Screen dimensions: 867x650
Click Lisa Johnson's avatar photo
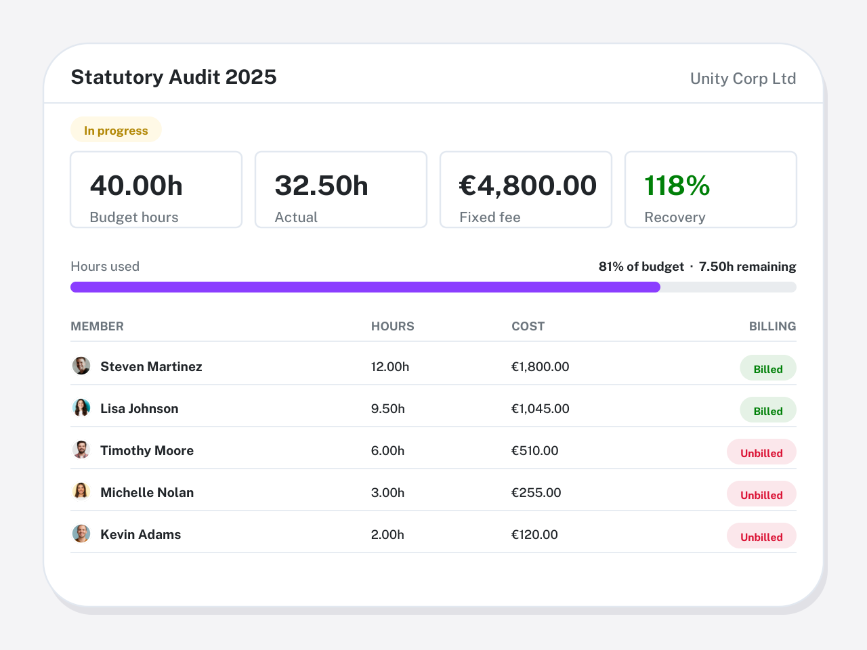(x=81, y=408)
